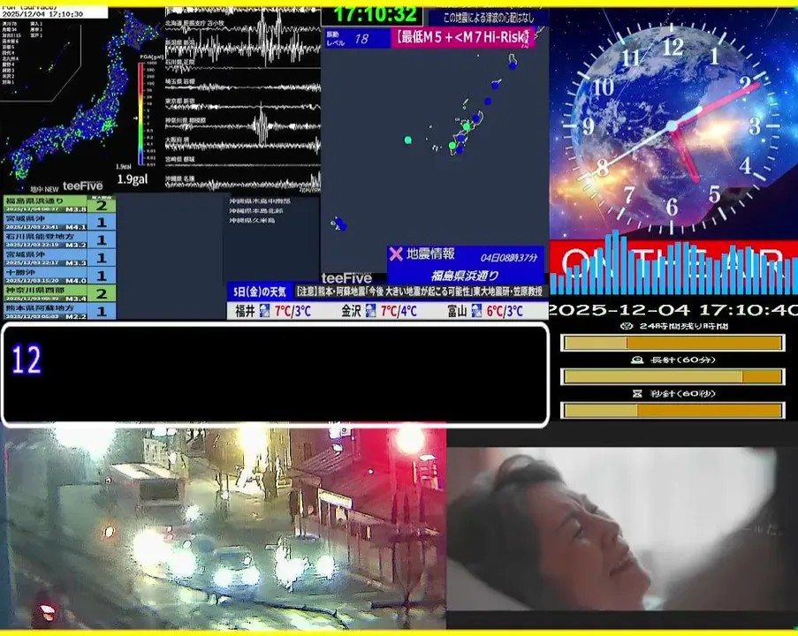Click the 北海道 seismograph waveform row
798x636 pixels.
[x=243, y=26]
